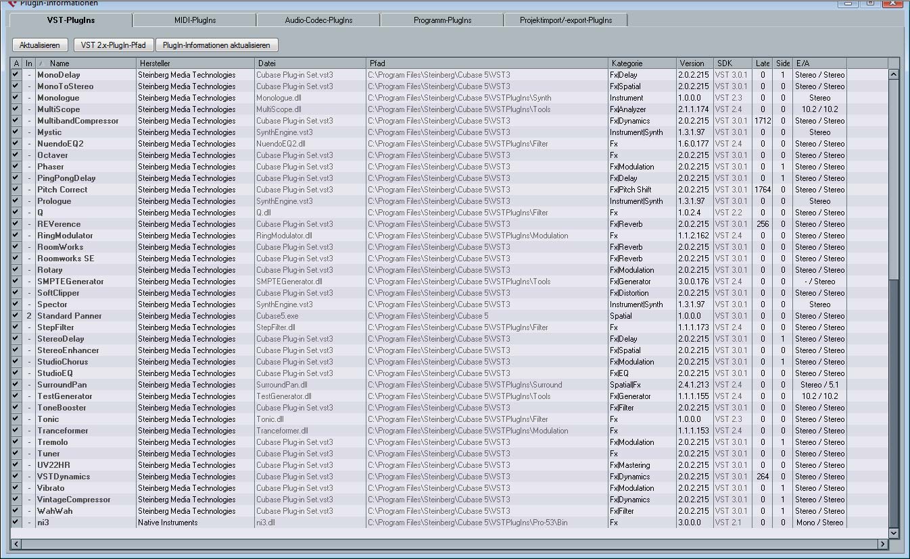
Task: Select the MultiScope plug-in name
Action: (x=58, y=109)
